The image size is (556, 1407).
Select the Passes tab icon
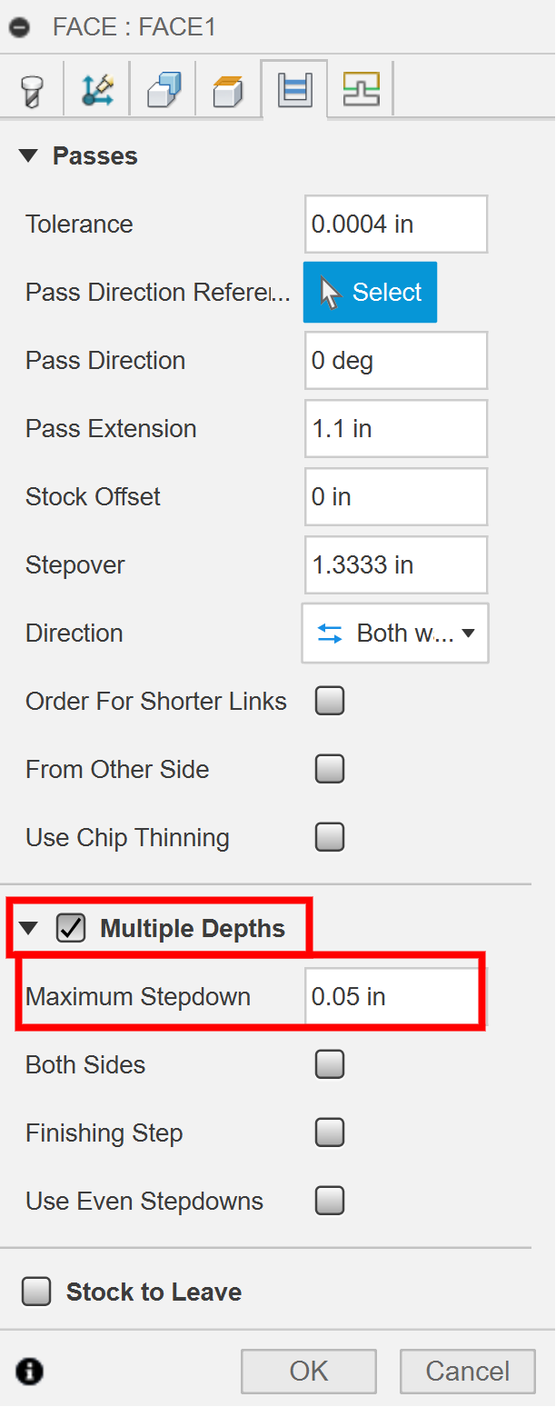click(x=294, y=89)
